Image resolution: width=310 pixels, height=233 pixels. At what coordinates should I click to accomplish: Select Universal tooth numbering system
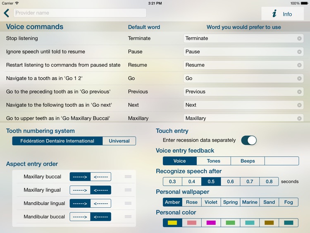tap(119, 141)
